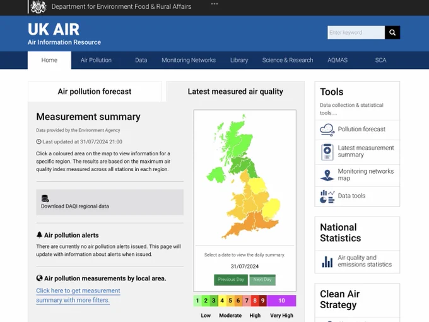Open the Library menu item

tap(239, 60)
